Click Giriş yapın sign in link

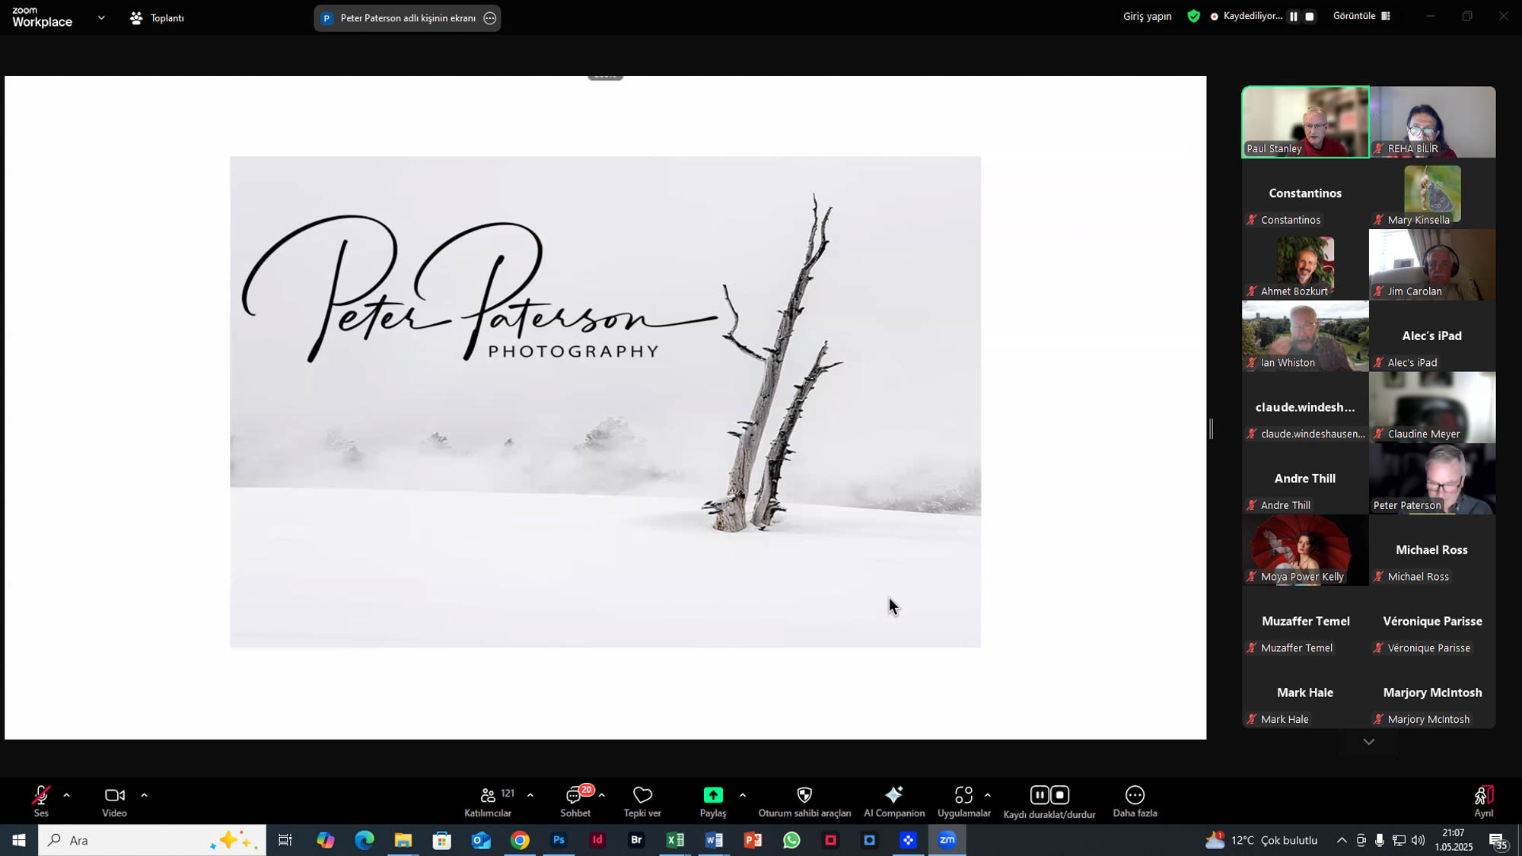pos(1147,16)
